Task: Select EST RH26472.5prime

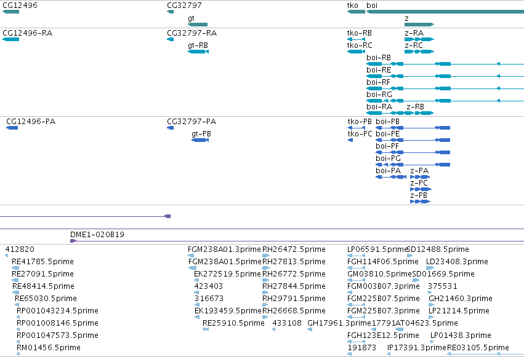Action: pos(265,256)
